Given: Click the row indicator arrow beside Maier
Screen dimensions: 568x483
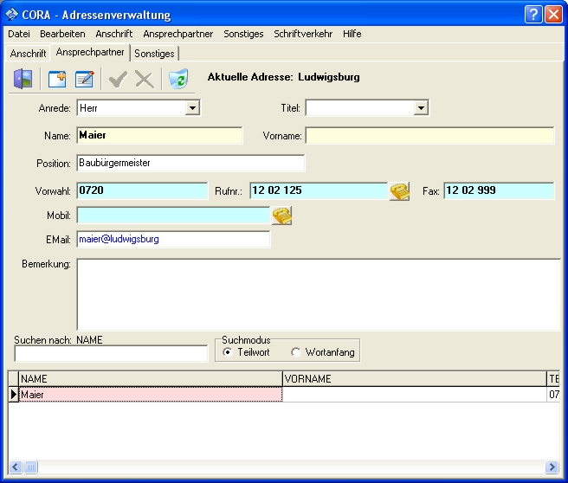Looking at the screenshot, I should click(13, 395).
